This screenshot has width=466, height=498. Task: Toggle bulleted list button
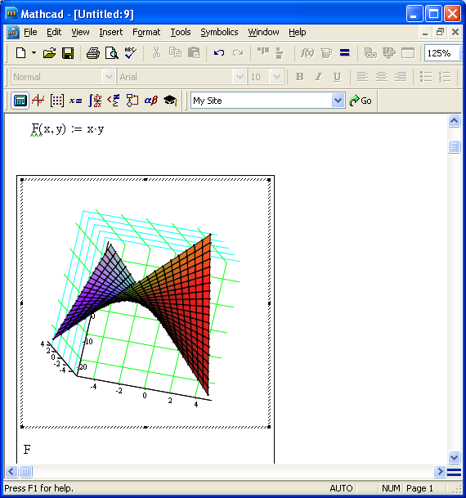click(426, 77)
